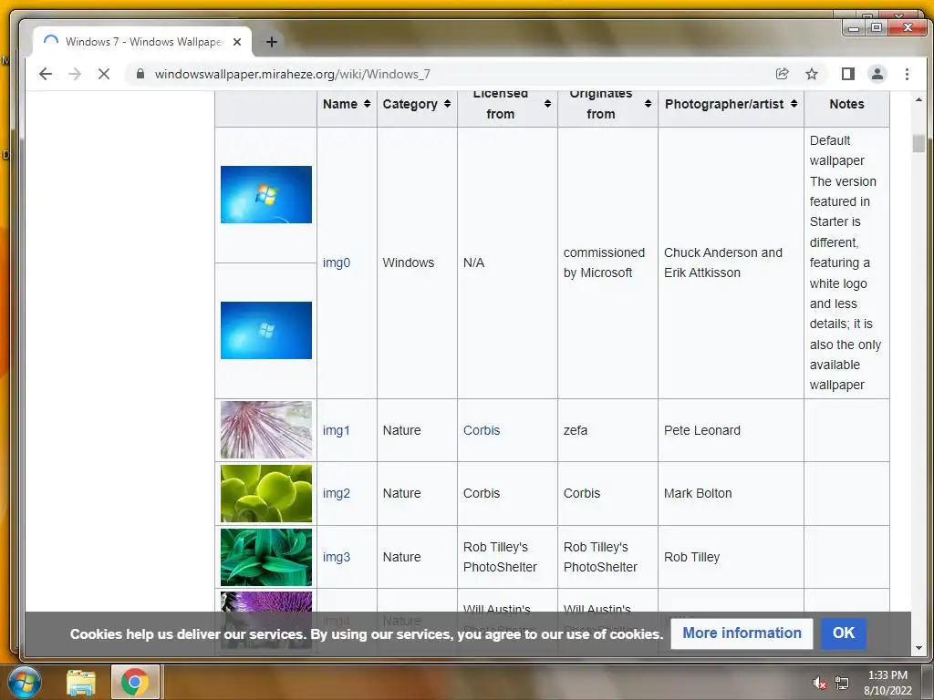Select the 'Pete Leonard' photographer cell
Viewport: 934px width, 700px height.
(x=731, y=430)
